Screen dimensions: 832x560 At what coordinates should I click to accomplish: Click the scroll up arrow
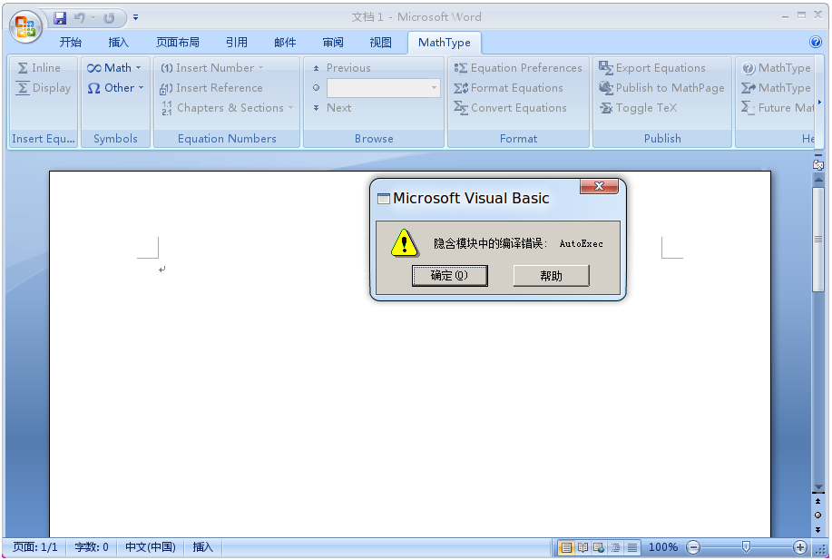818,180
